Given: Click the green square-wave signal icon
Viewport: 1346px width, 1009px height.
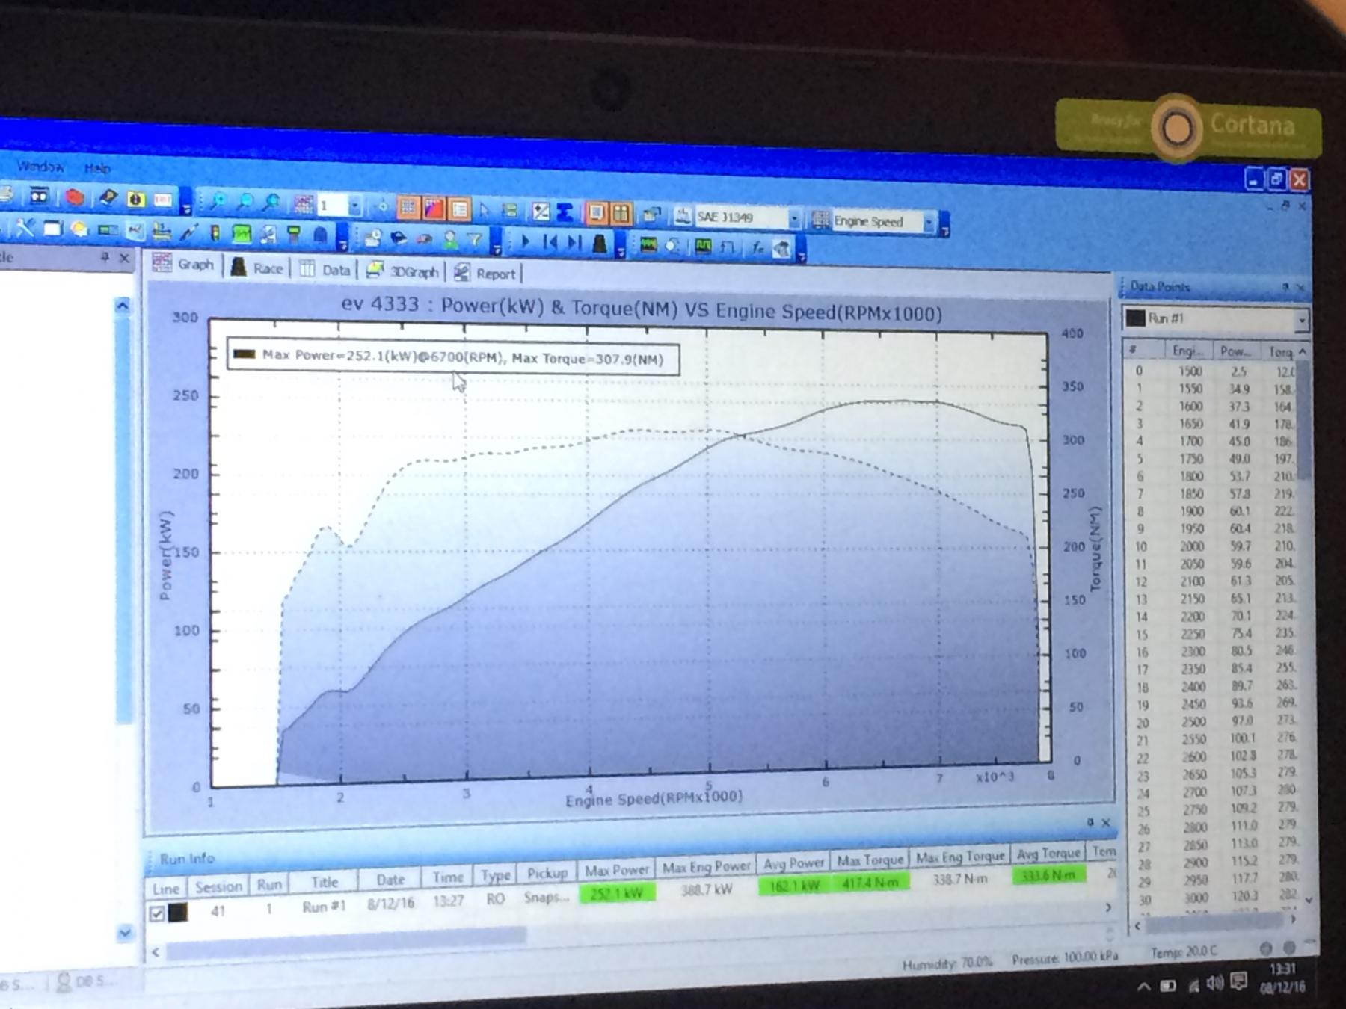Looking at the screenshot, I should [x=703, y=246].
